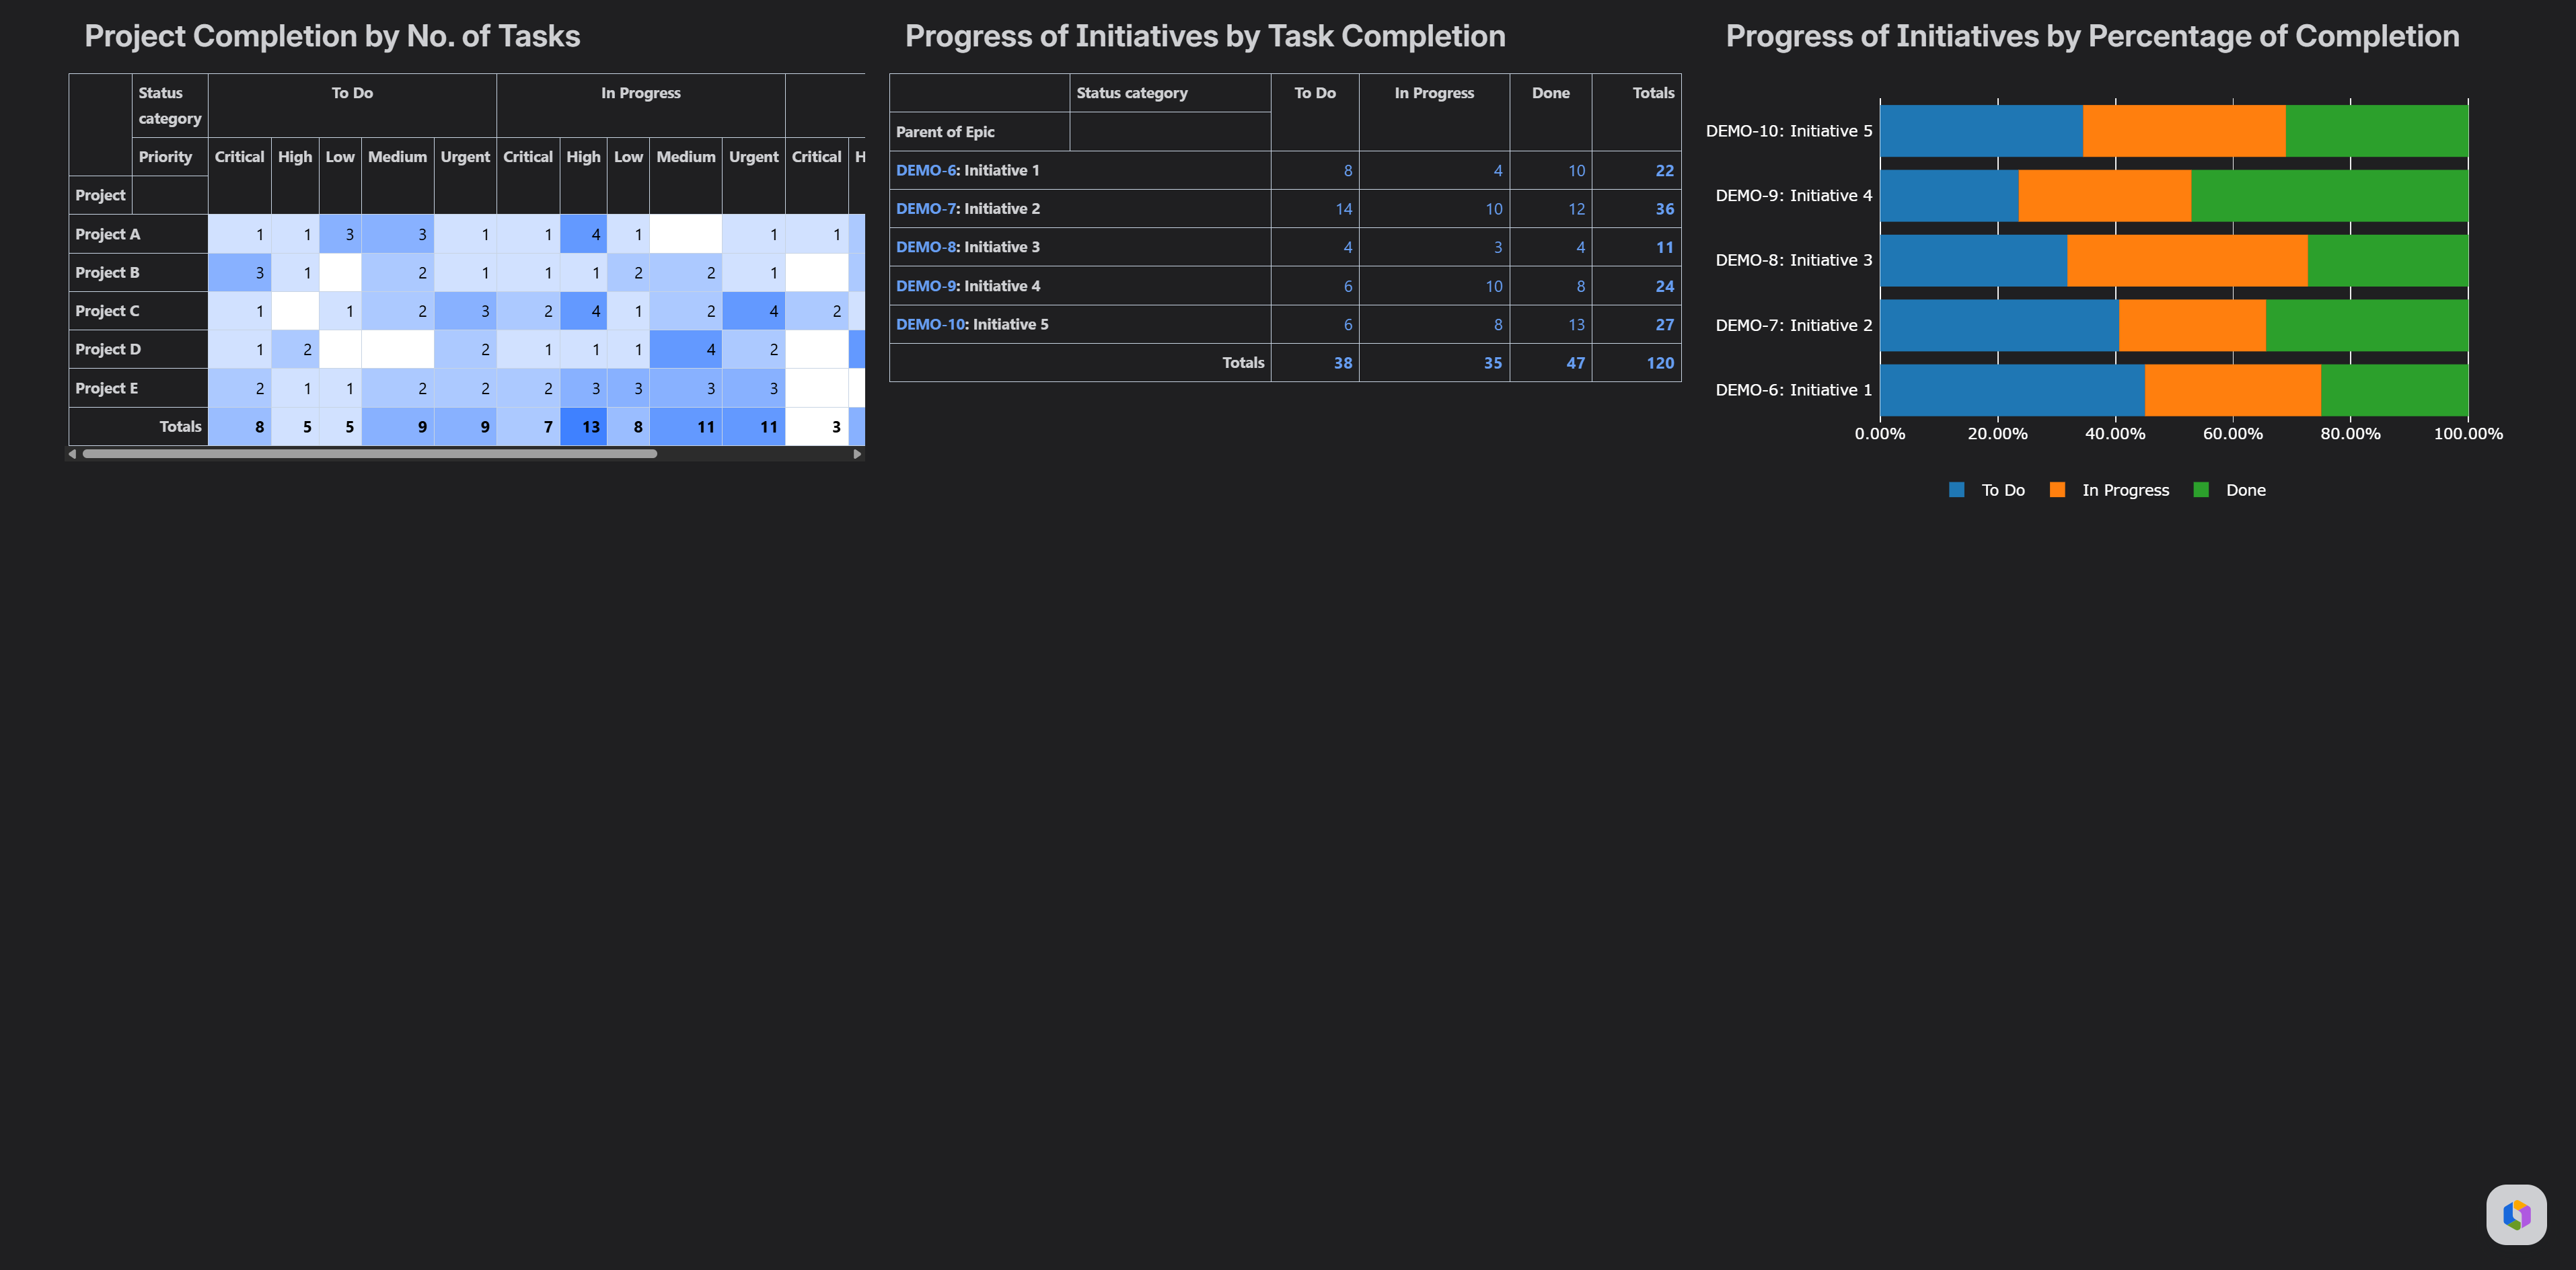Click the In Progress total value 35
This screenshot has height=1270, width=2576.
1493,363
